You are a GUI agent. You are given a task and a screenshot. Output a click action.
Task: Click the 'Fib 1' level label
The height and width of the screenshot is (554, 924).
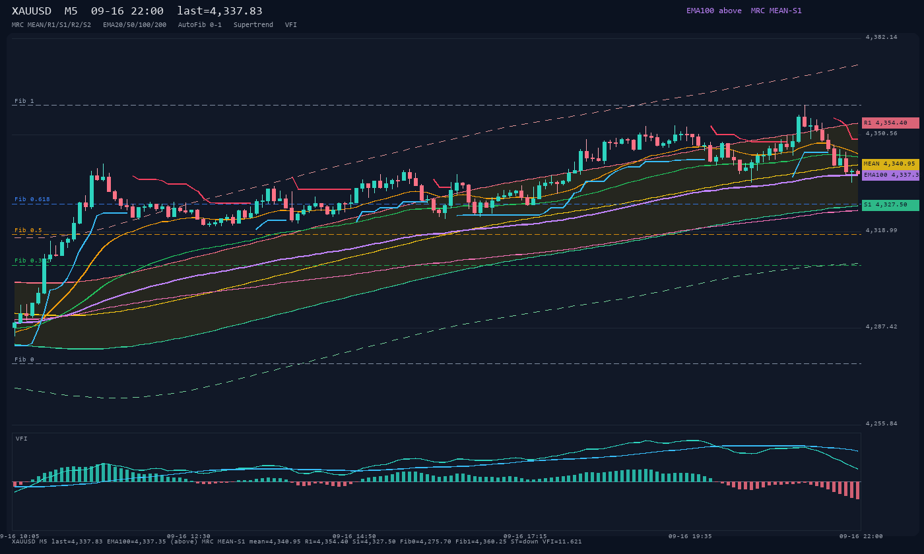24,101
